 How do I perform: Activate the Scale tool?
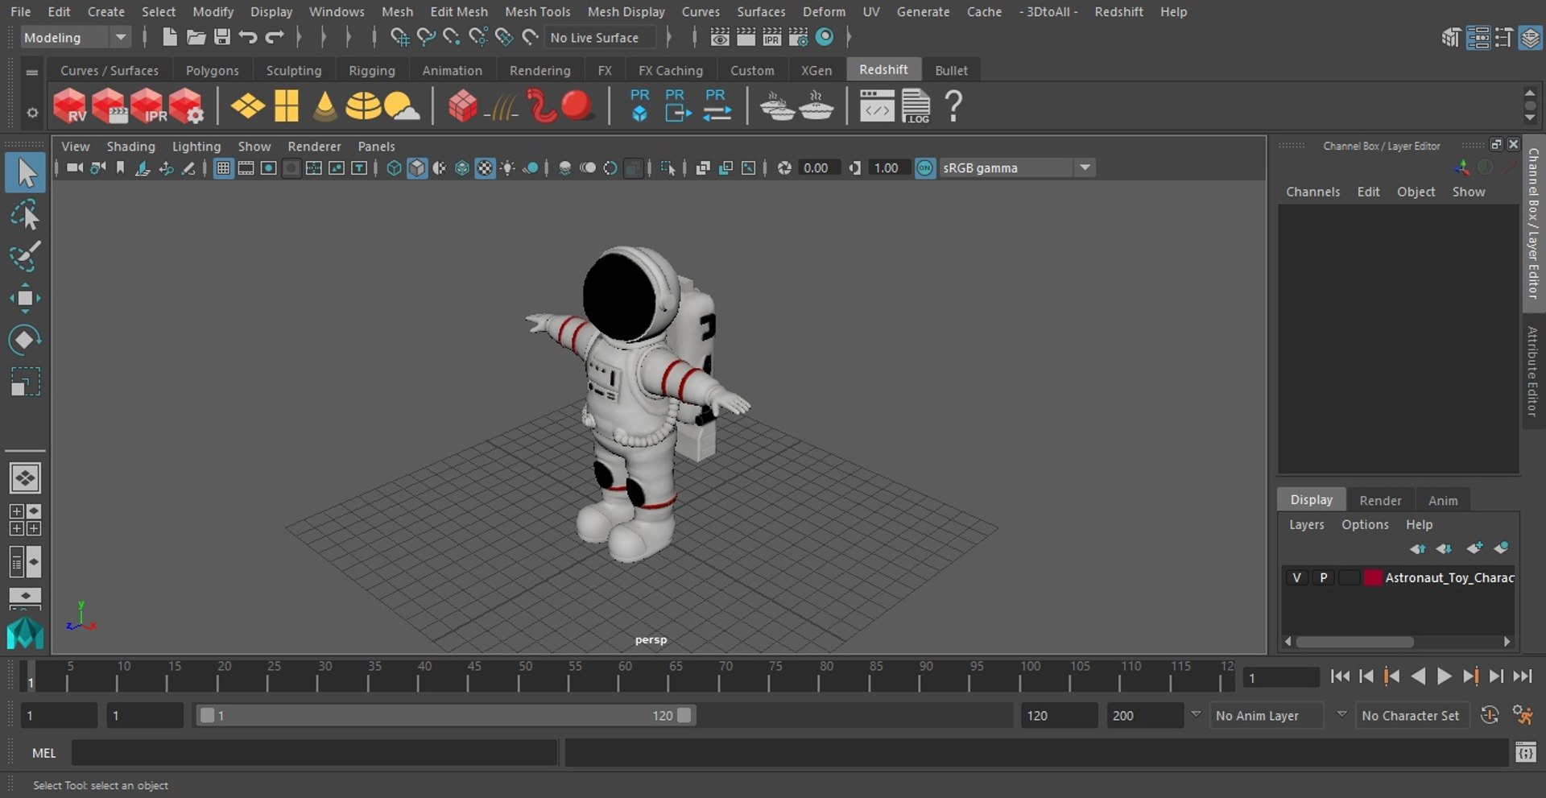[x=25, y=382]
